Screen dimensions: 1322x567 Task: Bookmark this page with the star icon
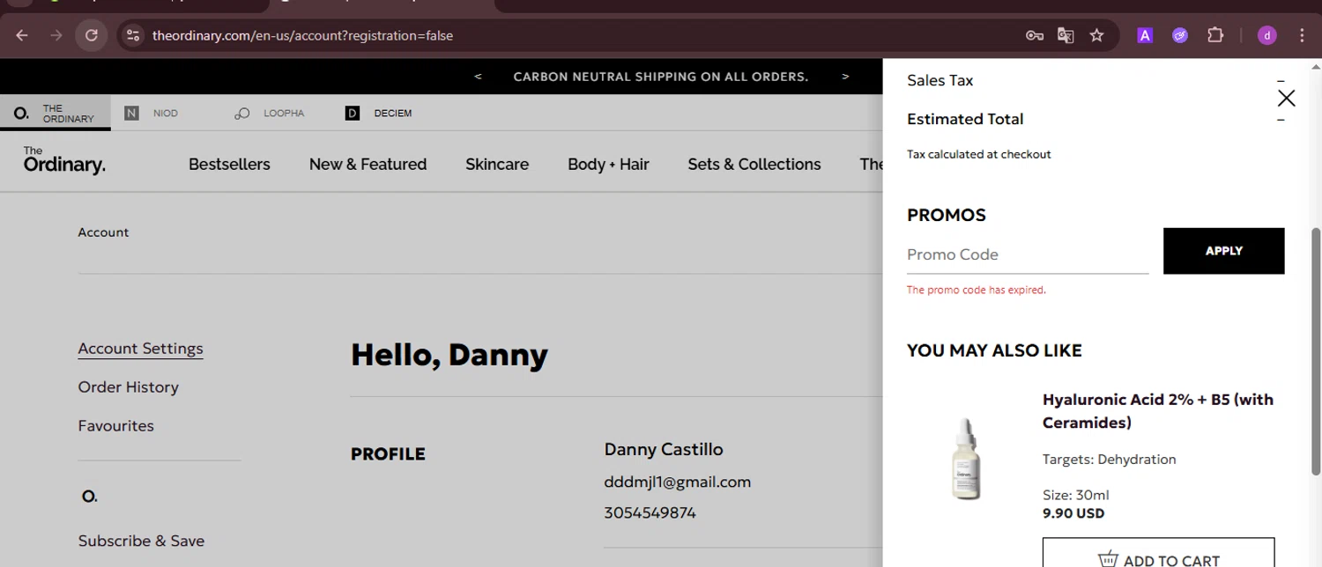(1096, 35)
